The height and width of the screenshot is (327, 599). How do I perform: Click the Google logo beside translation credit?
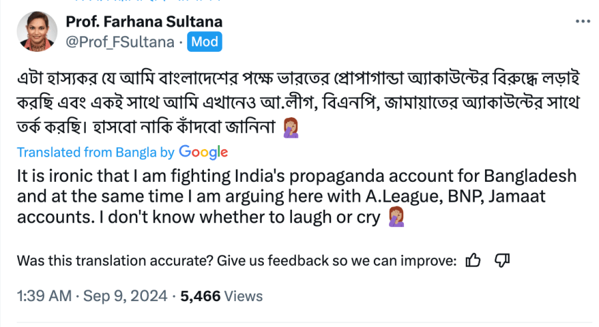point(203,152)
